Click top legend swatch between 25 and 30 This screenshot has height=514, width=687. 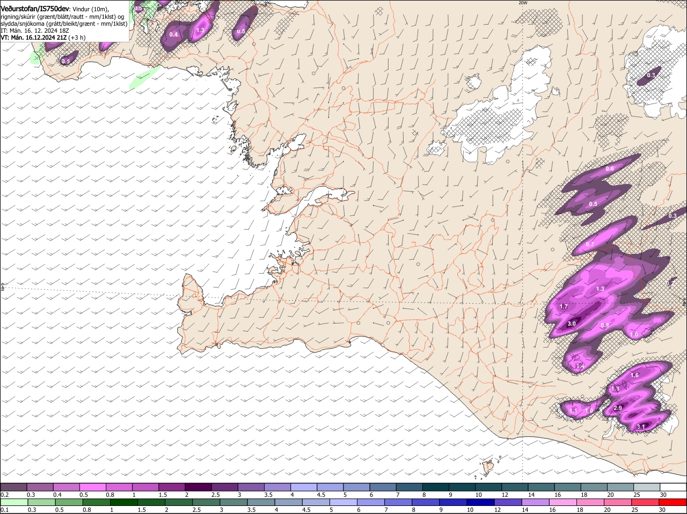[647, 487]
